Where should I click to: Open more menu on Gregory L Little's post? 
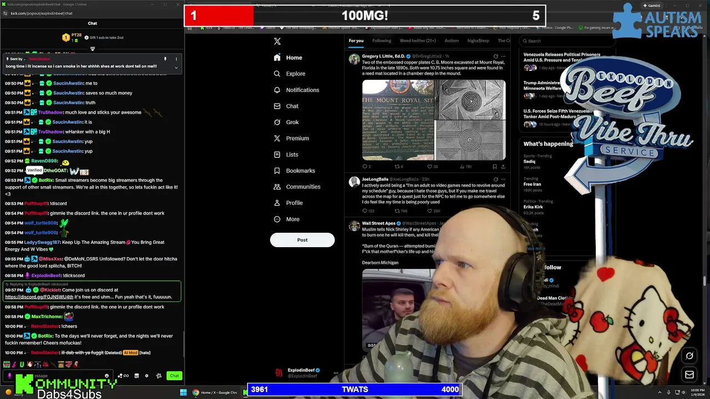point(503,56)
